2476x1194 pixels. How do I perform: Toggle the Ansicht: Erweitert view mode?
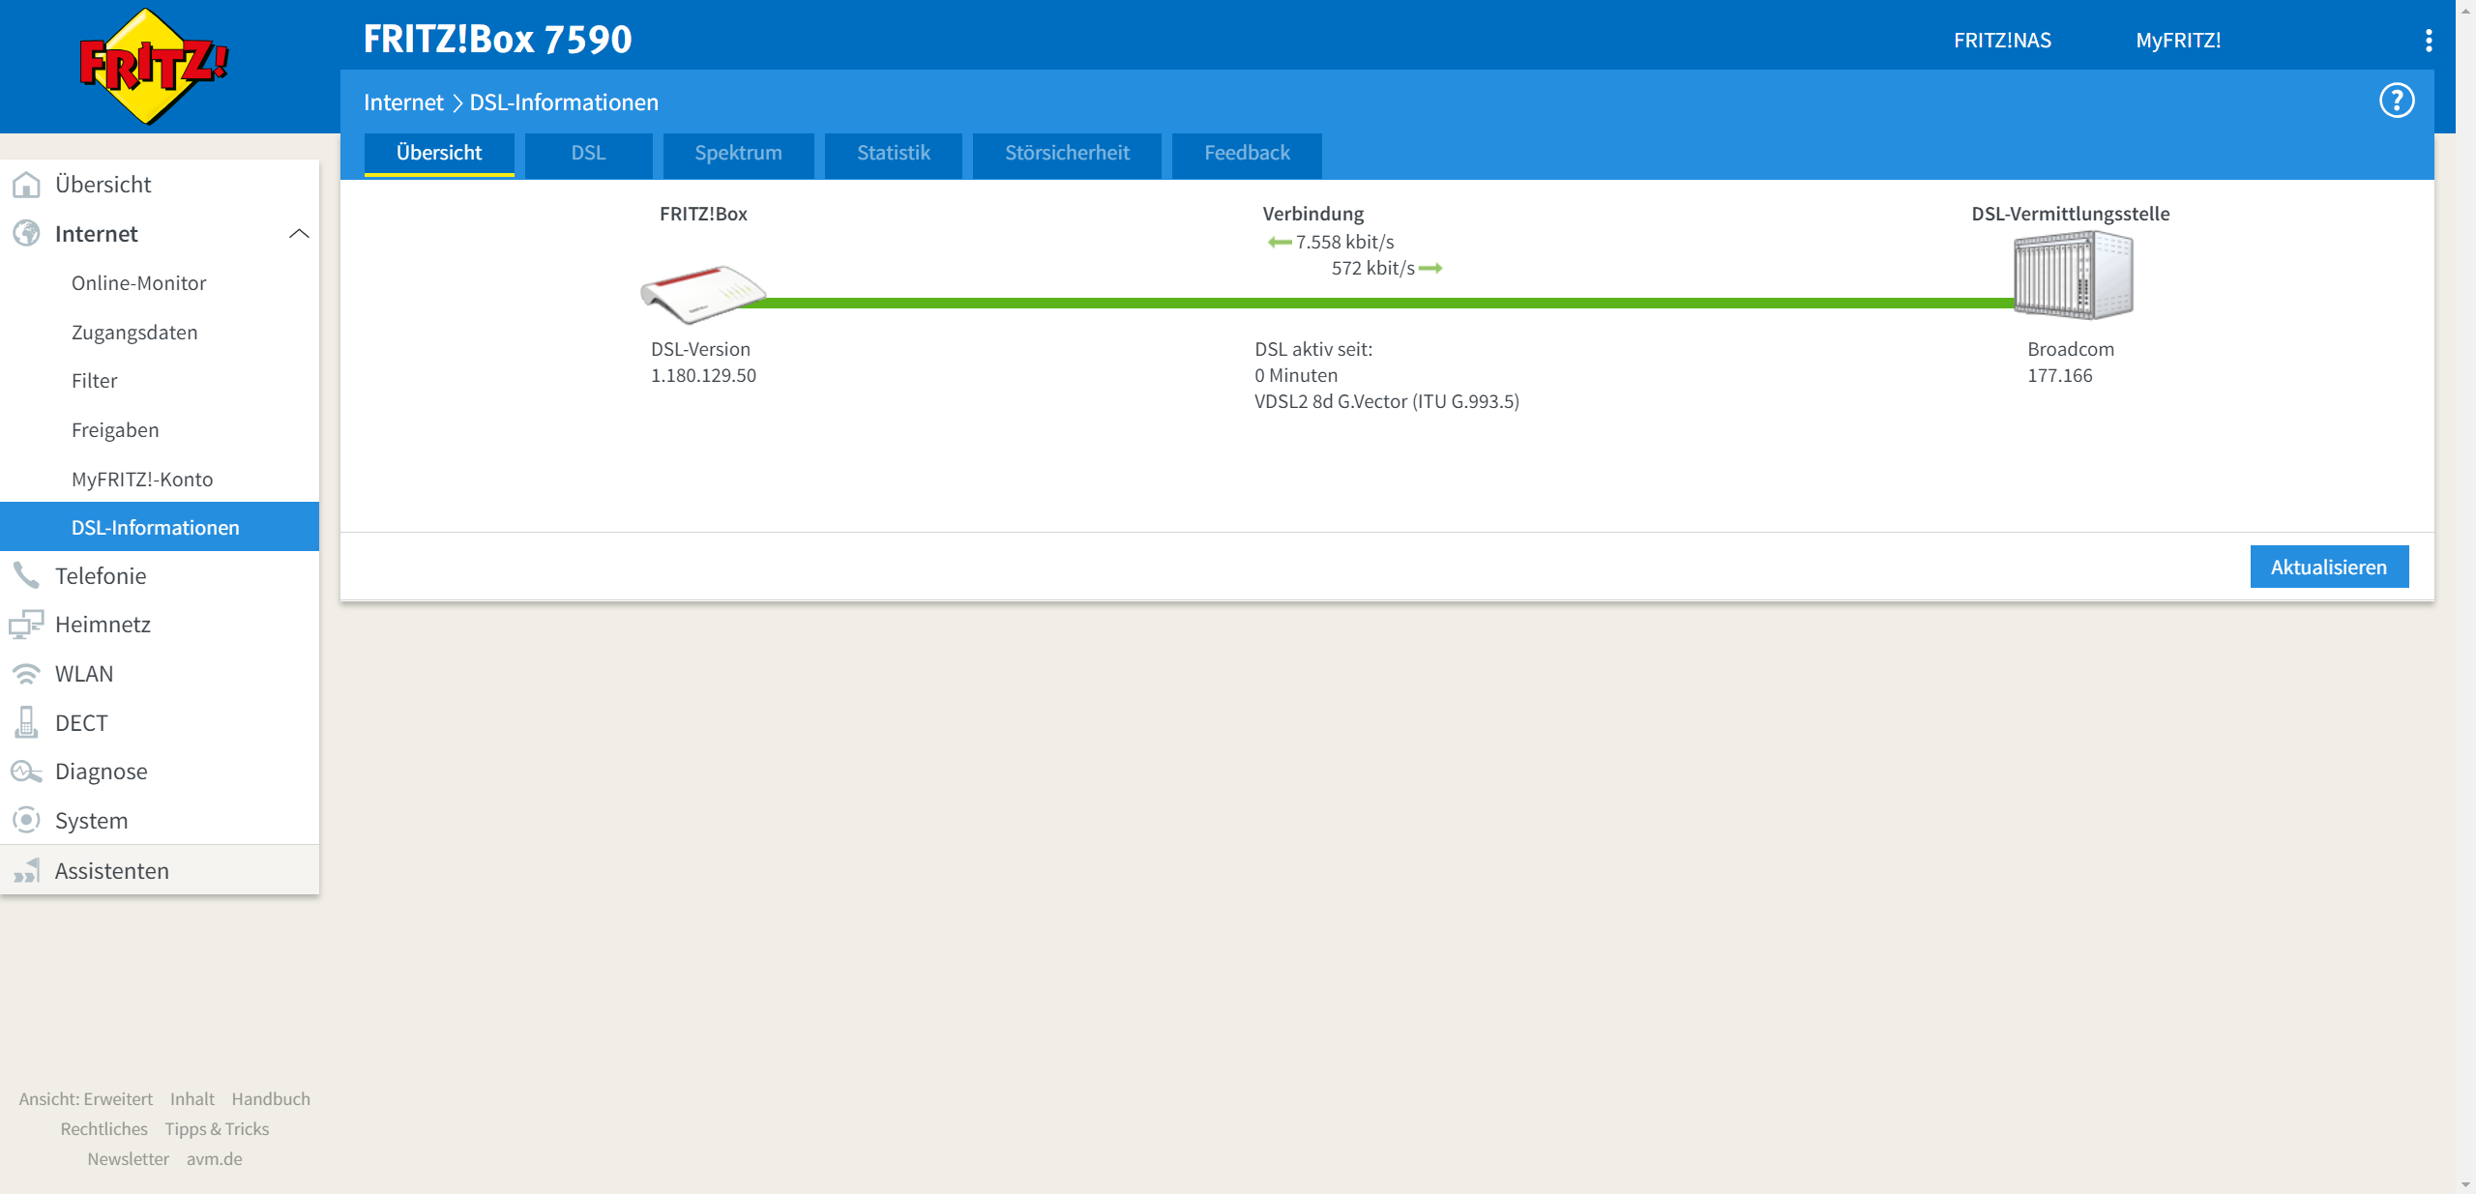point(86,1099)
